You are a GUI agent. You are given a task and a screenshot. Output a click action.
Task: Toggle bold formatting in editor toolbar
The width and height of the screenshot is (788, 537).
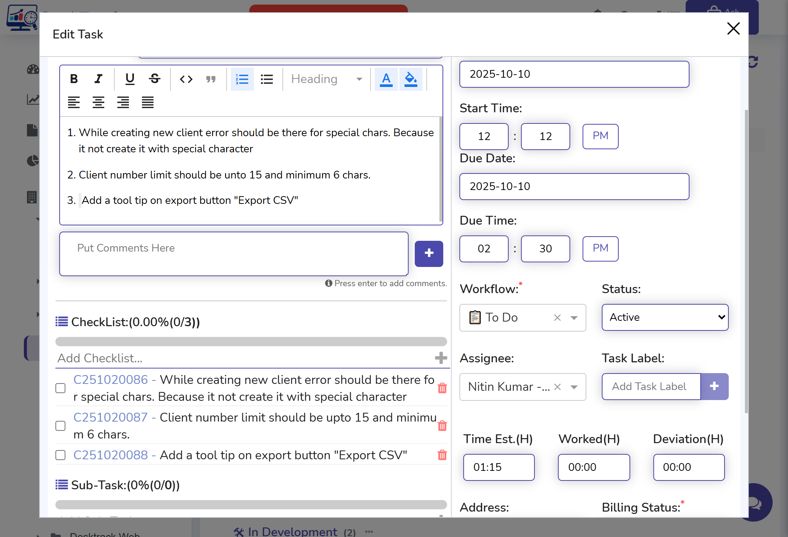tap(74, 79)
